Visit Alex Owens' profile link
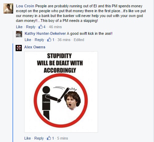 tap(35, 47)
